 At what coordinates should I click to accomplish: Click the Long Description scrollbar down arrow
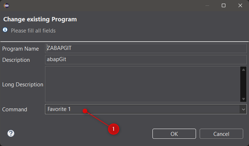coord(244,99)
